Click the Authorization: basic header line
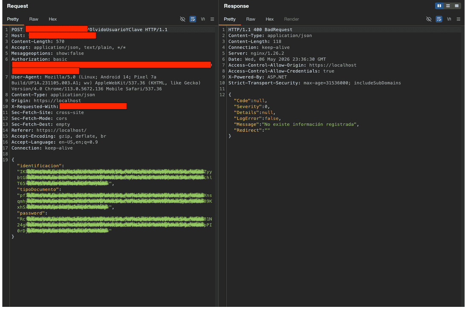This screenshot has width=465, height=309. [39, 59]
